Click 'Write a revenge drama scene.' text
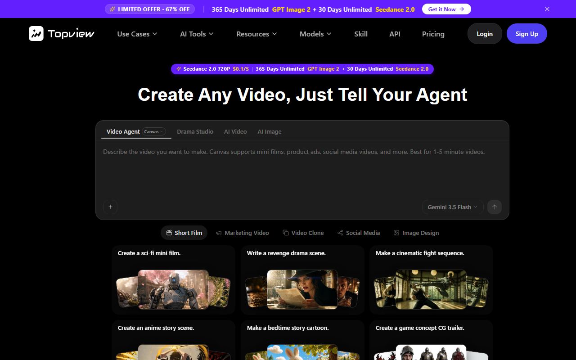Image resolution: width=576 pixels, height=360 pixels. [x=286, y=253]
